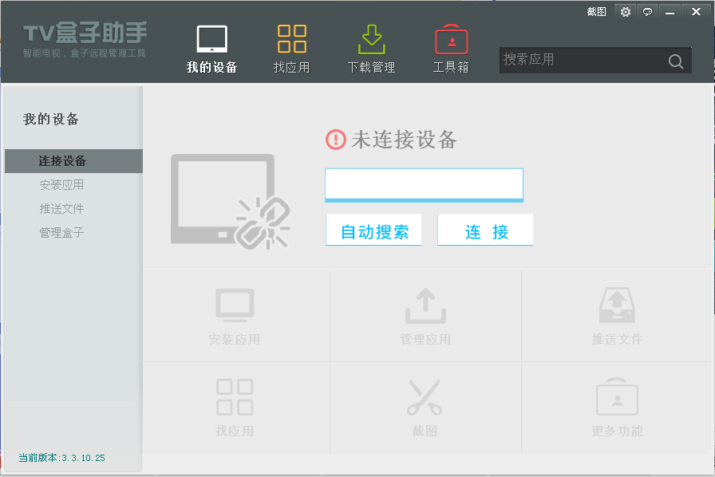Open the settings gear icon
Screen dimensions: 715x477
tap(625, 12)
